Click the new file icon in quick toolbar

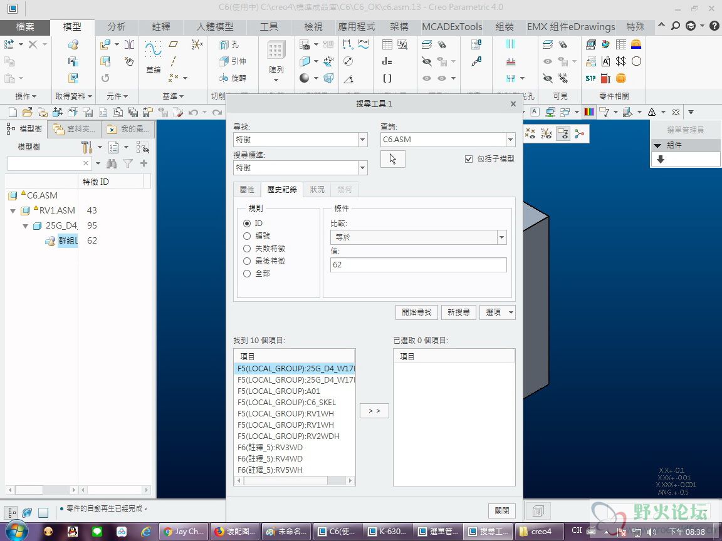[13, 112]
